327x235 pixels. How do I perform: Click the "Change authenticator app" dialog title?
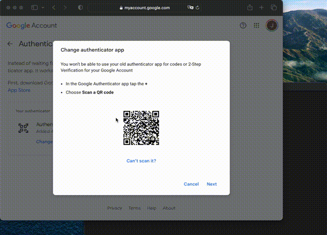92,50
